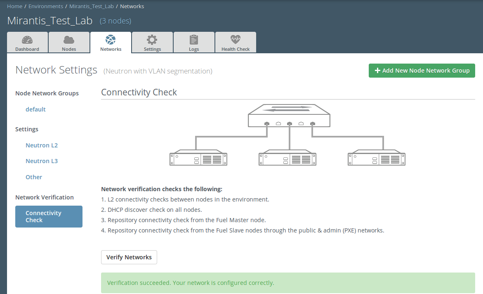Click Repository check from Fuel Master line
483x294 pixels.
pyautogui.click(x=184, y=220)
